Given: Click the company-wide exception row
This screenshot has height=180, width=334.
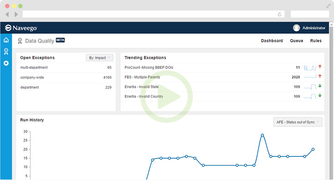Looking at the screenshot, I should click(66, 77).
